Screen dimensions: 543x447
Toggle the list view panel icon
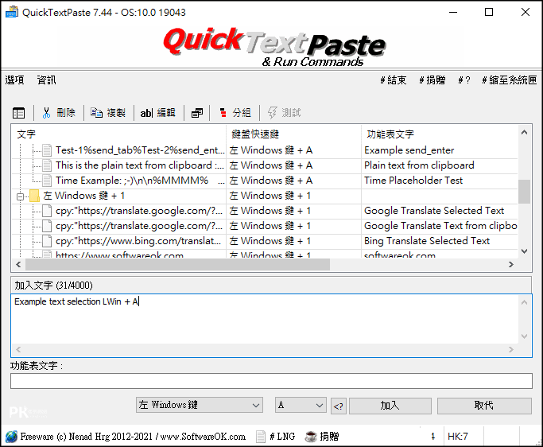pyautogui.click(x=19, y=113)
